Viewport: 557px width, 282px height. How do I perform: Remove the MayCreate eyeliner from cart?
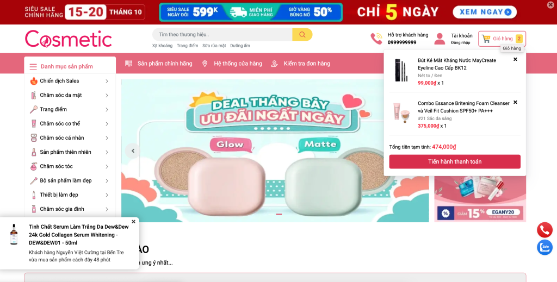pos(515,59)
